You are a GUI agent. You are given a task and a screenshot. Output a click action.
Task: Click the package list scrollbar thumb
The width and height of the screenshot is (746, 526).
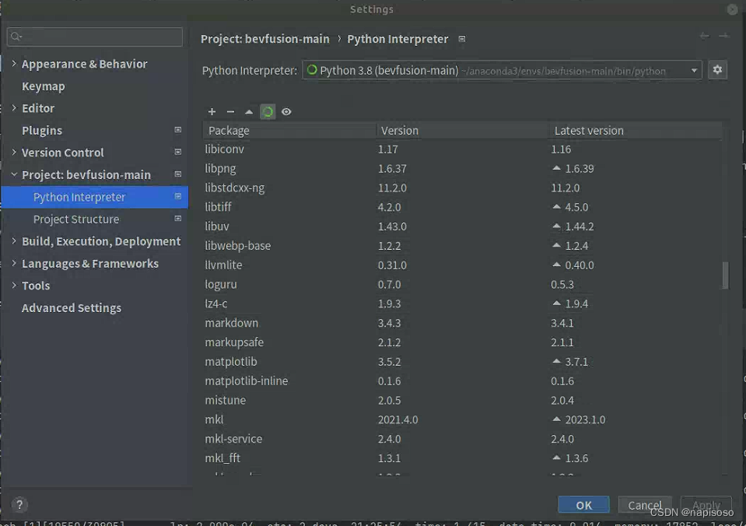(x=725, y=275)
